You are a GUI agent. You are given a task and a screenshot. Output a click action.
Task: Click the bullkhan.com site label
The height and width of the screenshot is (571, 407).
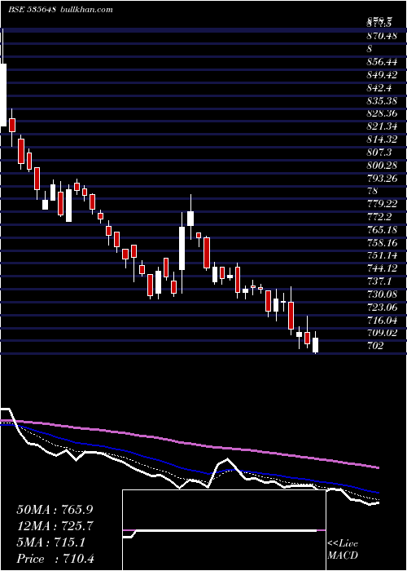[x=85, y=10]
